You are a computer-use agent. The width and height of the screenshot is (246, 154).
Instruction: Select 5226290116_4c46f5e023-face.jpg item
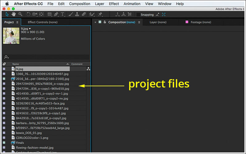pos(40,103)
